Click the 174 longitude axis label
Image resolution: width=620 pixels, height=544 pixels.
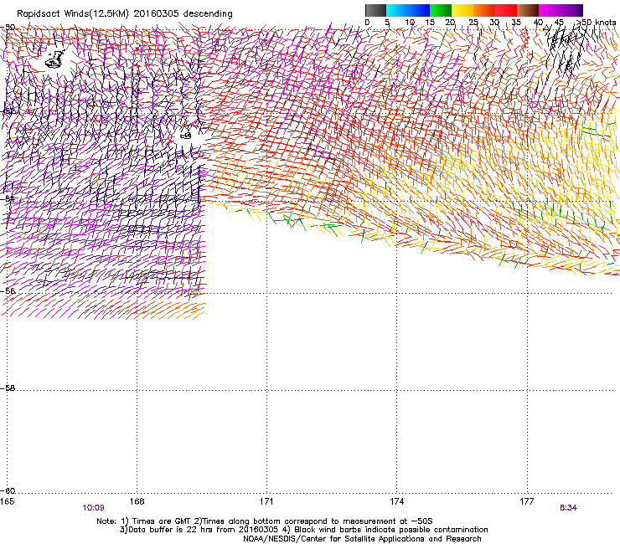coord(396,501)
